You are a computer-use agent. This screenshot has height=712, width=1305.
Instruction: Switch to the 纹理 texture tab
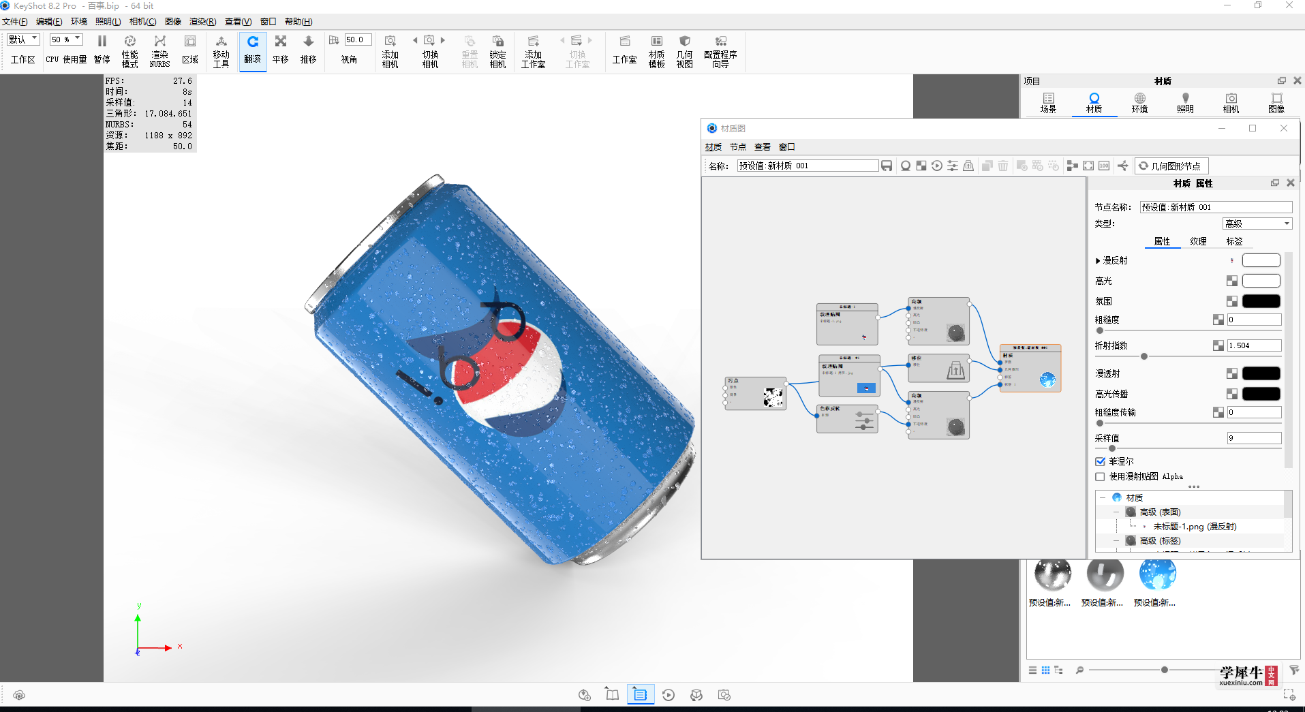(x=1199, y=241)
